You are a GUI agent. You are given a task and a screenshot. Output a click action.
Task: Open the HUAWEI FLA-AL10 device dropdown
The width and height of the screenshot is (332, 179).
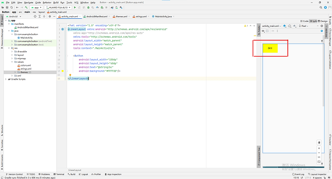(x=58, y=7)
